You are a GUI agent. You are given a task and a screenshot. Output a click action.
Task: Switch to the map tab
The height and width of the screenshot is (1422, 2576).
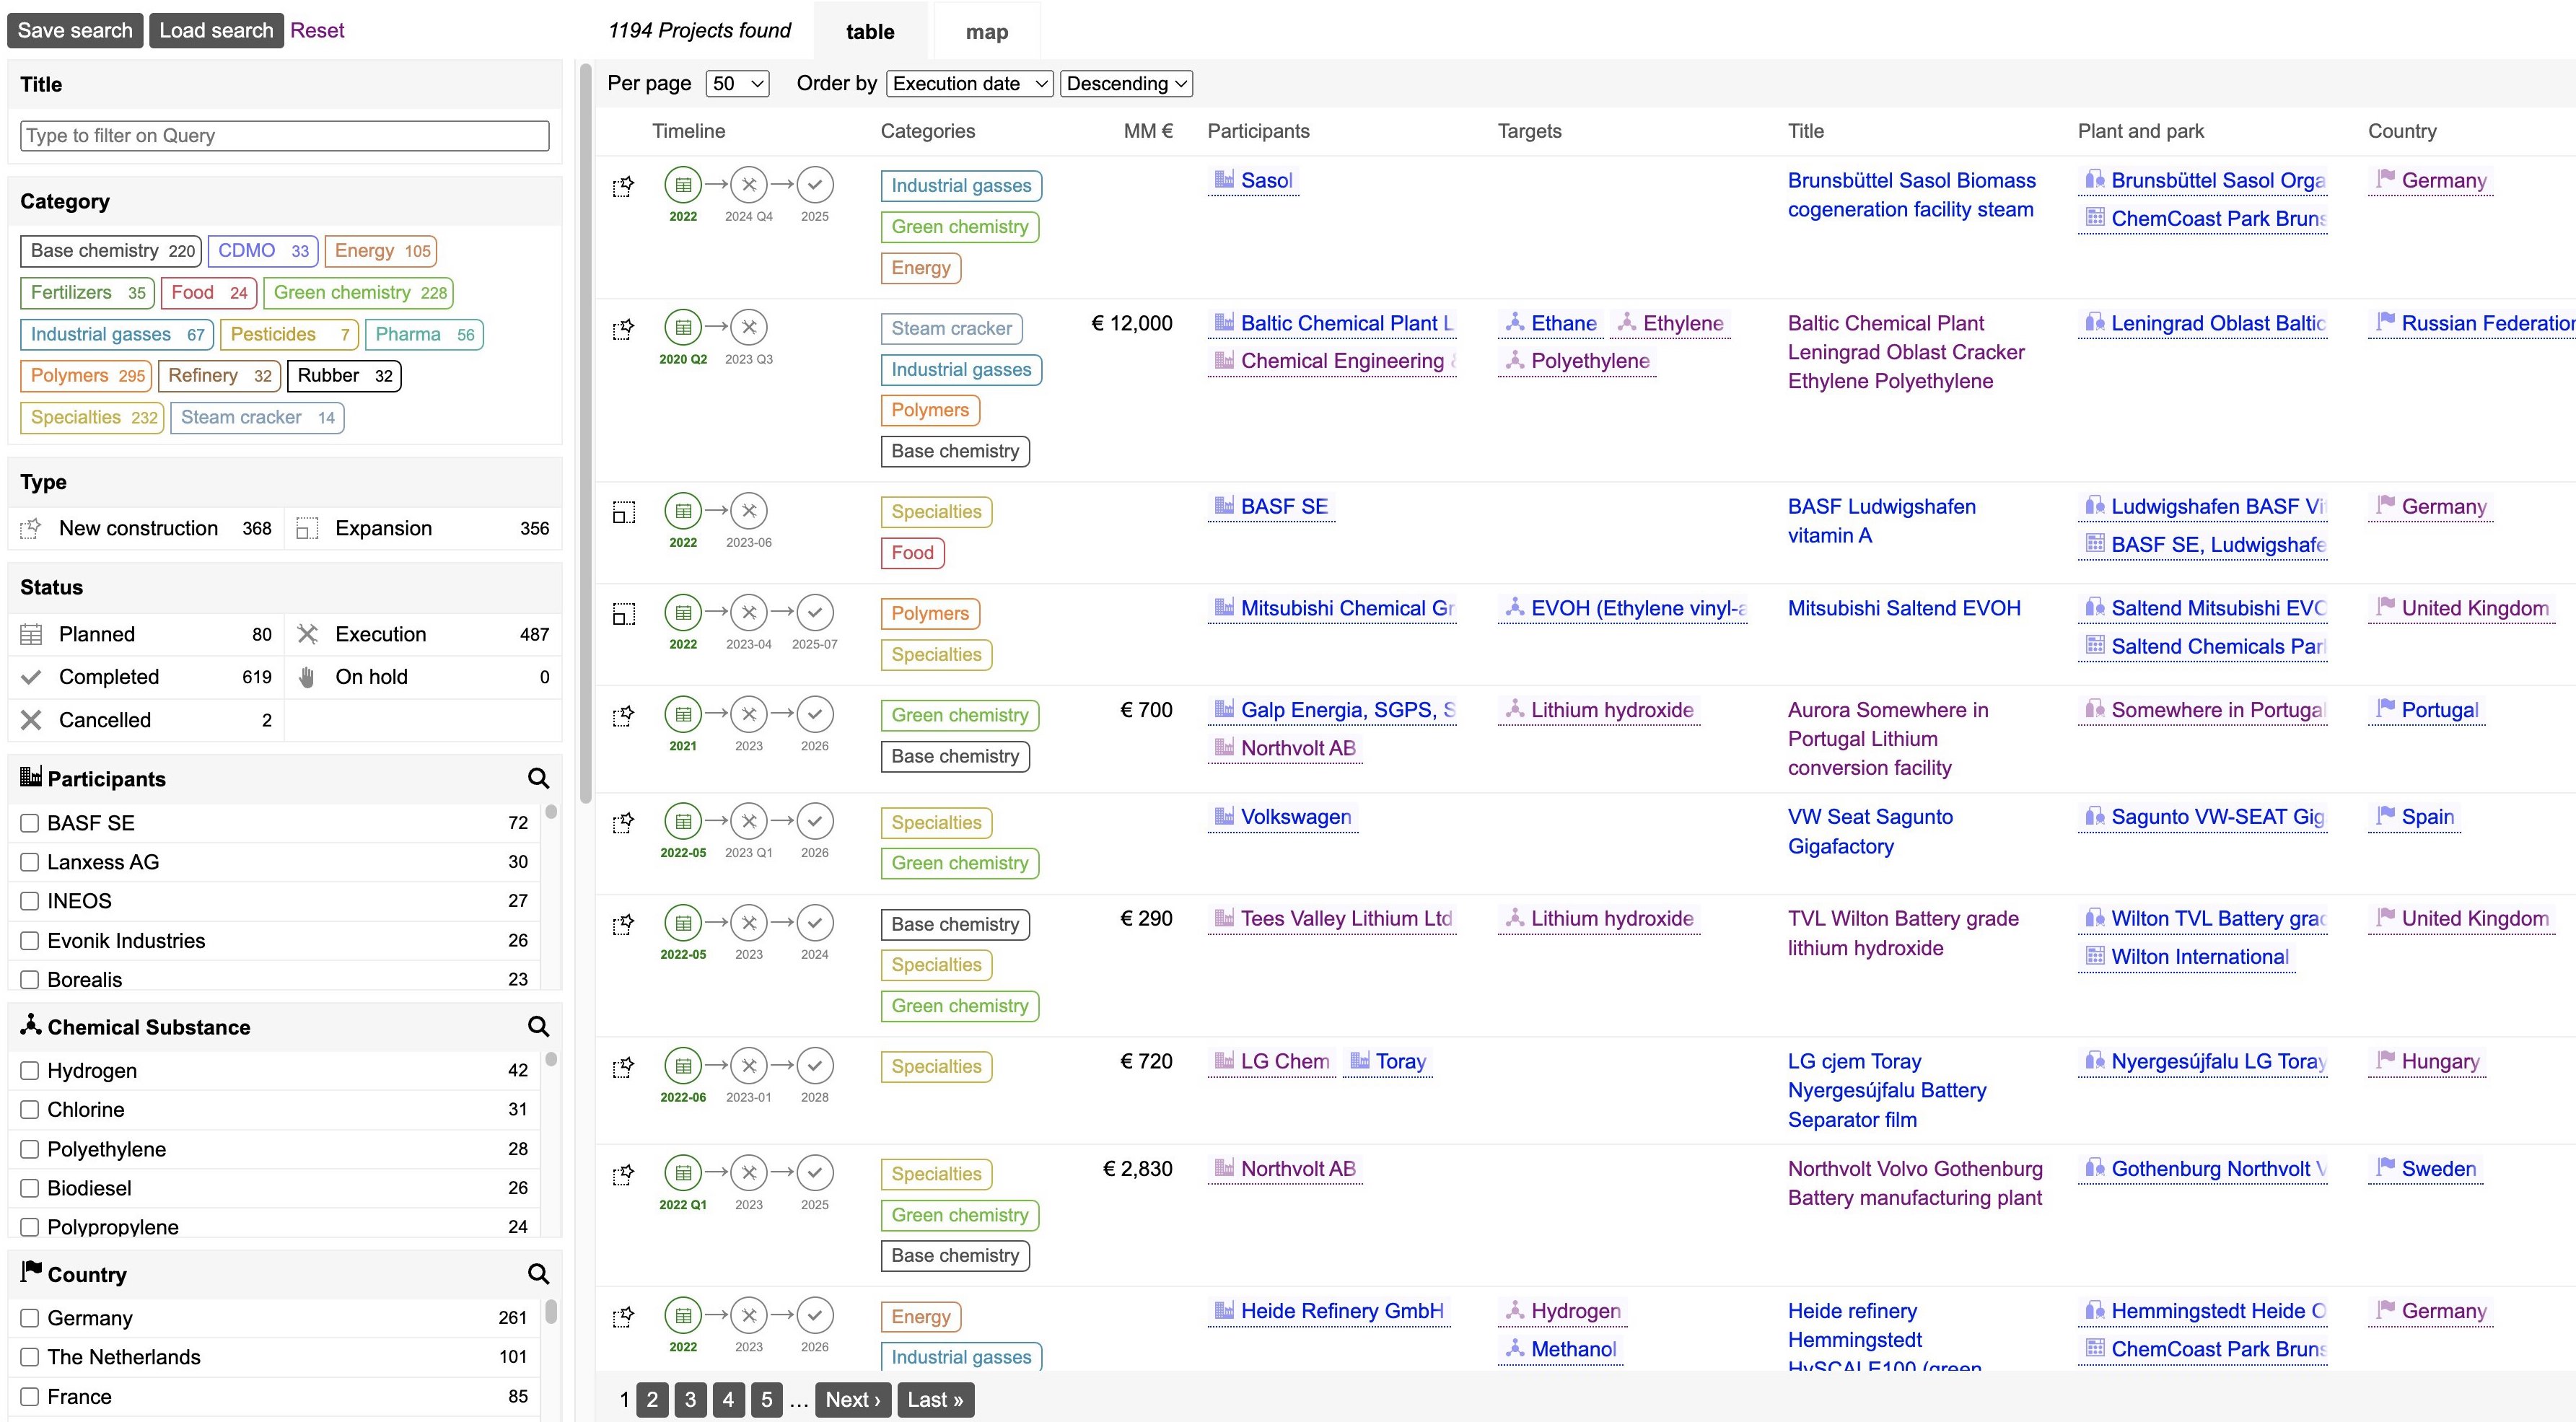(986, 30)
